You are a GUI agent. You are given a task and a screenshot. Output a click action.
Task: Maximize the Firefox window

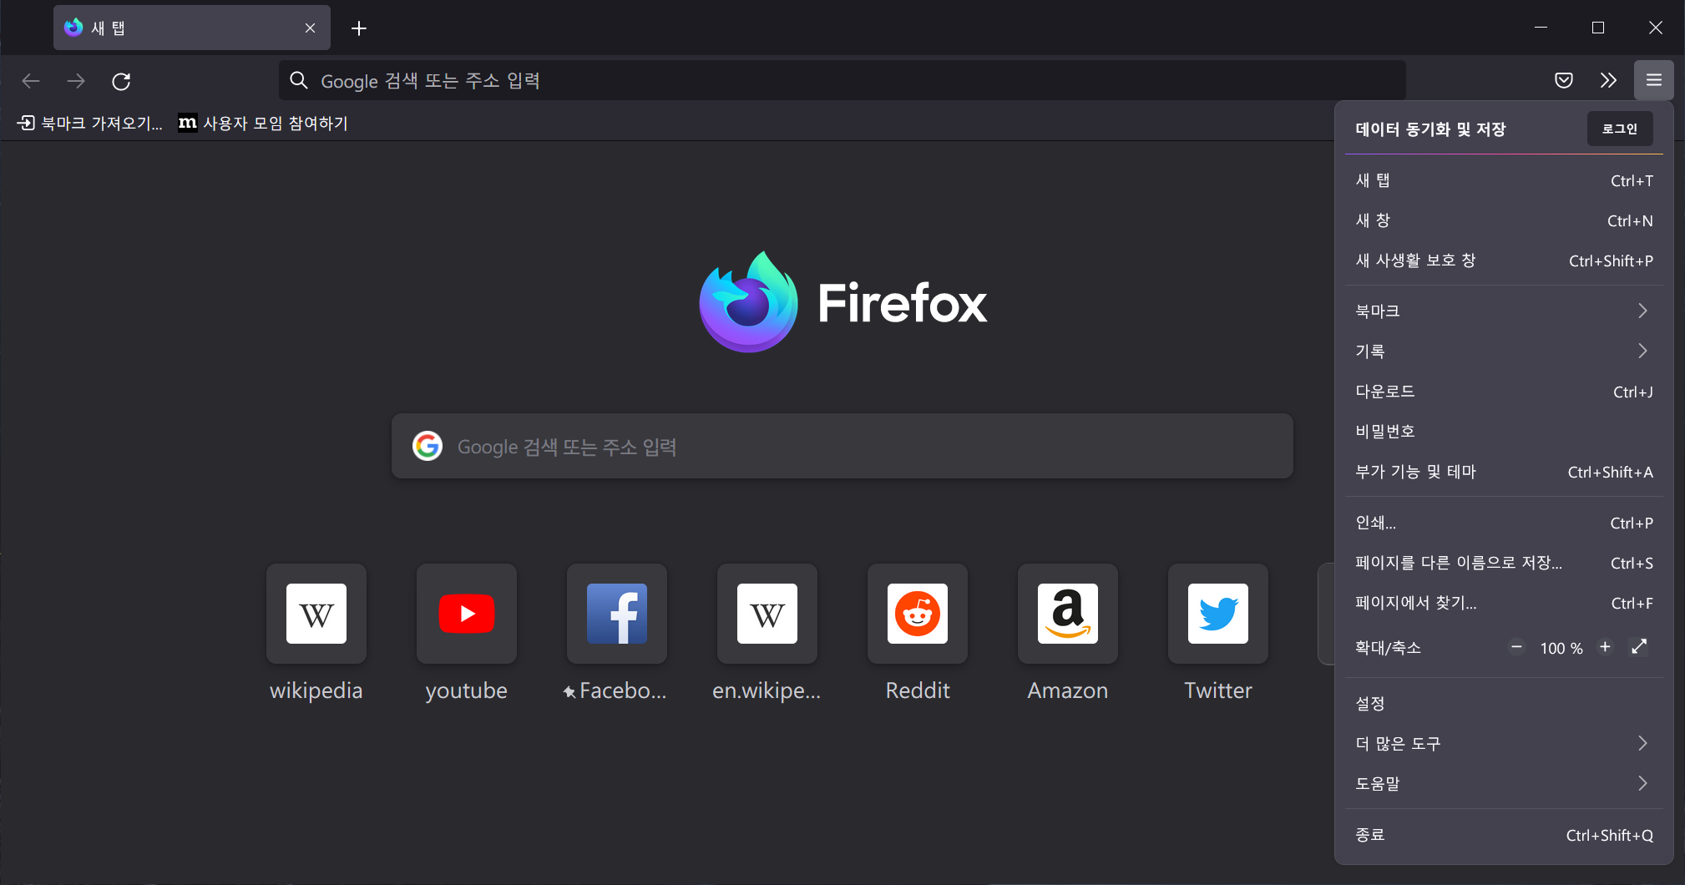coord(1598,28)
